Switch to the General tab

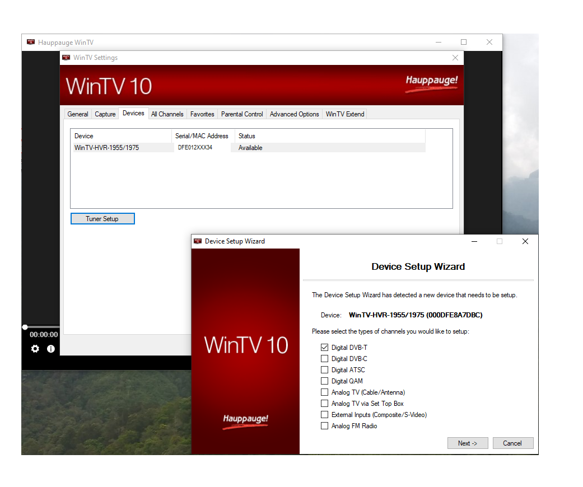(78, 114)
